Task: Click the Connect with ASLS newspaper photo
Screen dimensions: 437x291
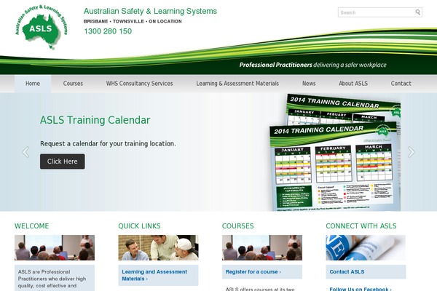Action: point(366,247)
